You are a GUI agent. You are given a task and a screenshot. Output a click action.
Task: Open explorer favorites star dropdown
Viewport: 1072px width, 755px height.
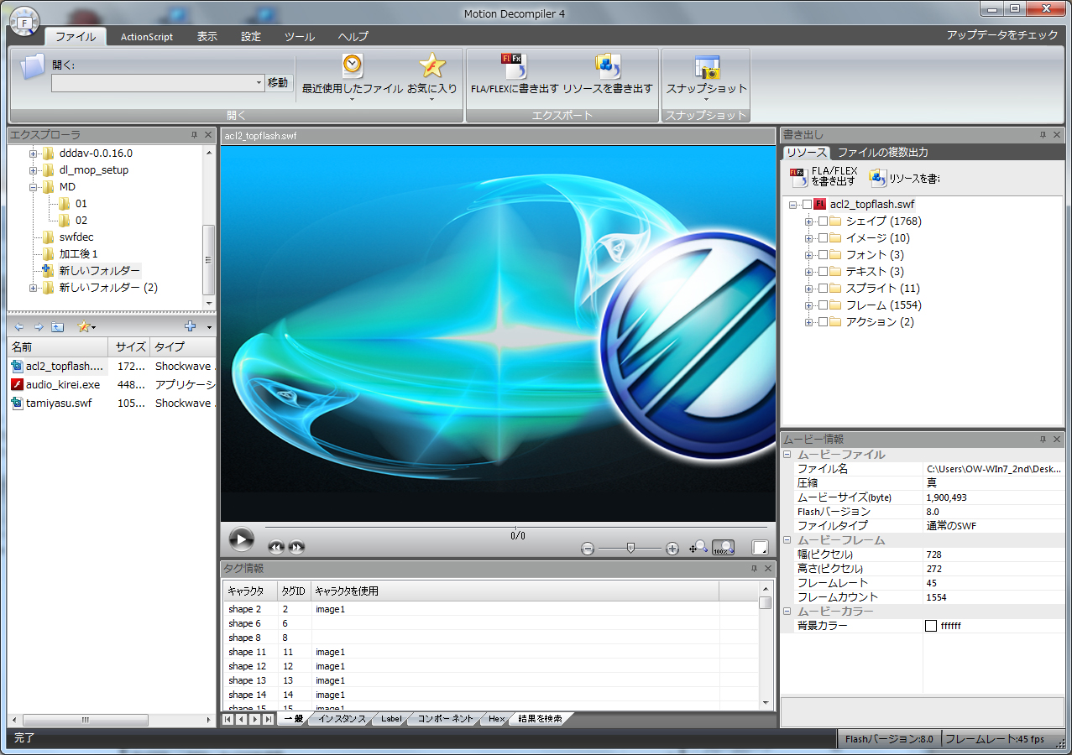pyautogui.click(x=86, y=326)
